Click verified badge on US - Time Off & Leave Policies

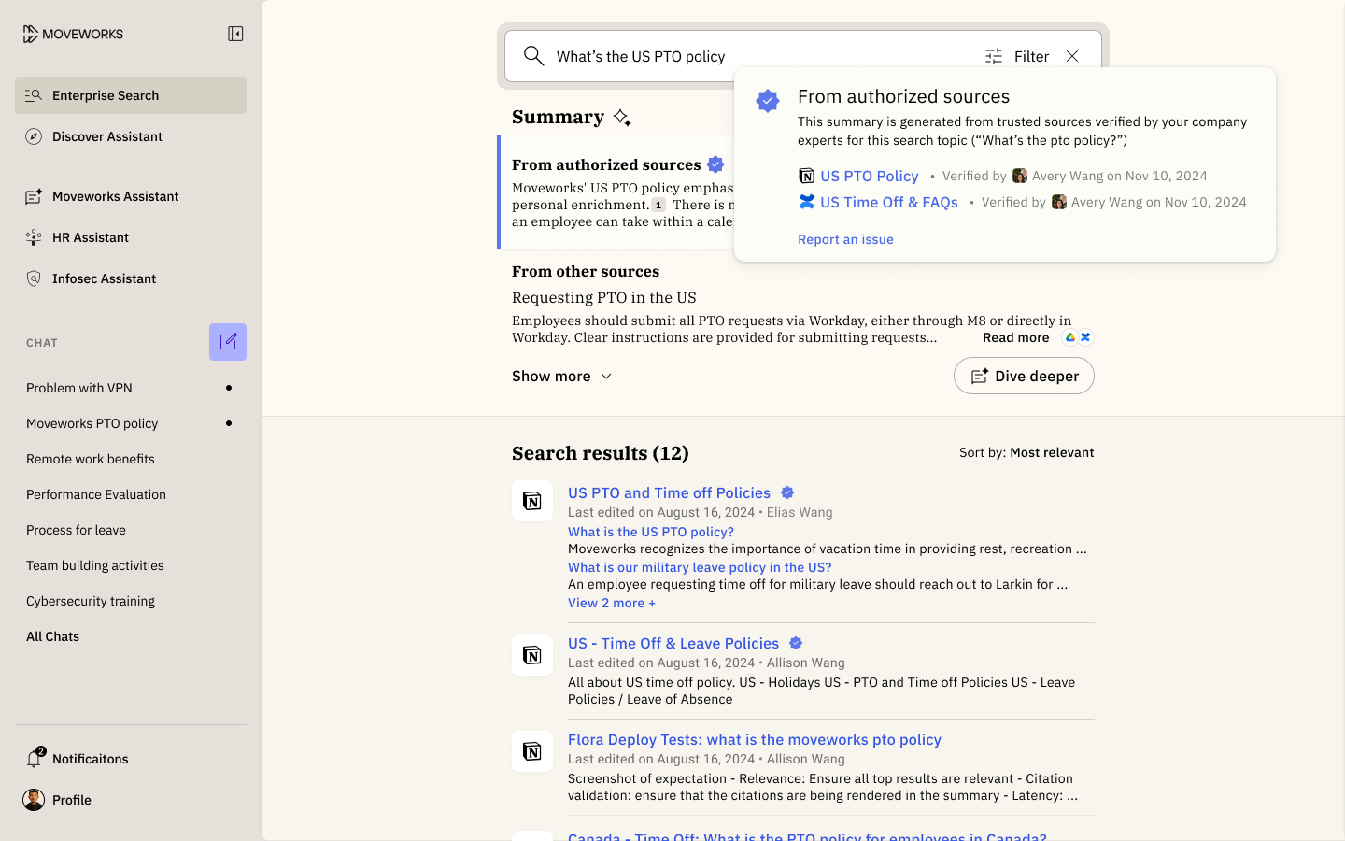(x=796, y=643)
